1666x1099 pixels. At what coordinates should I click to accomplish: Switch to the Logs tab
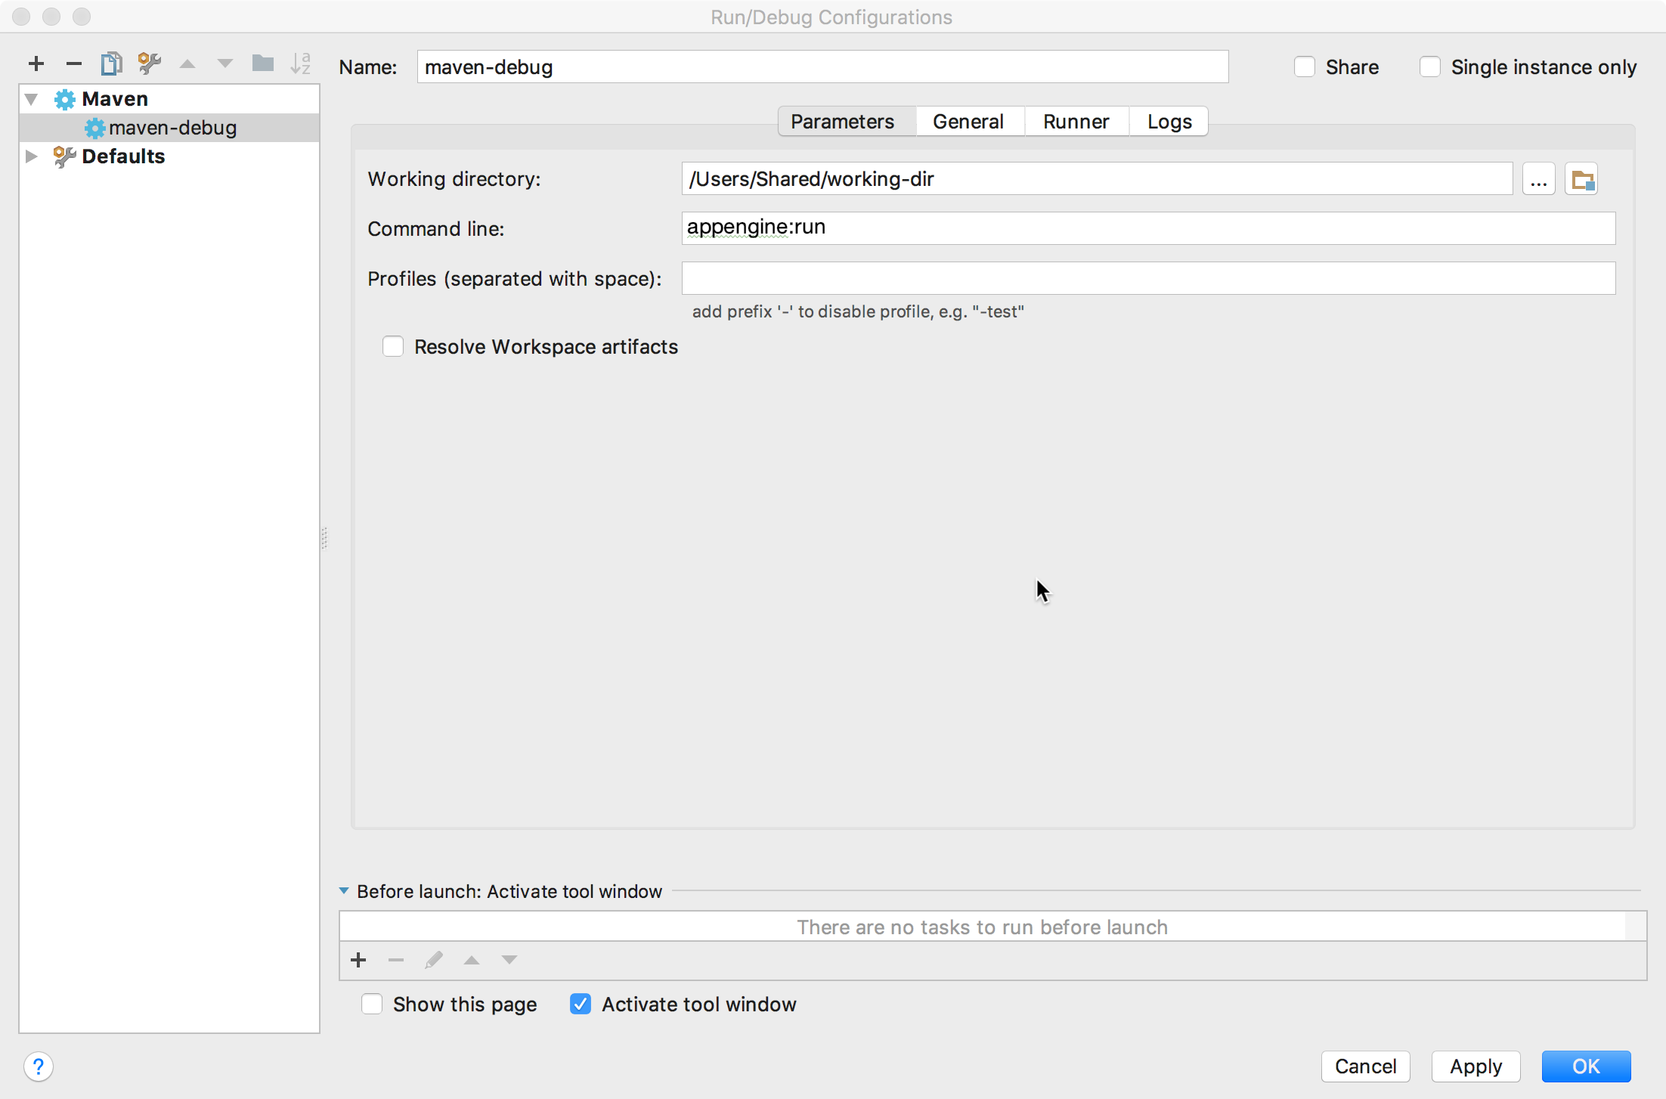tap(1168, 120)
